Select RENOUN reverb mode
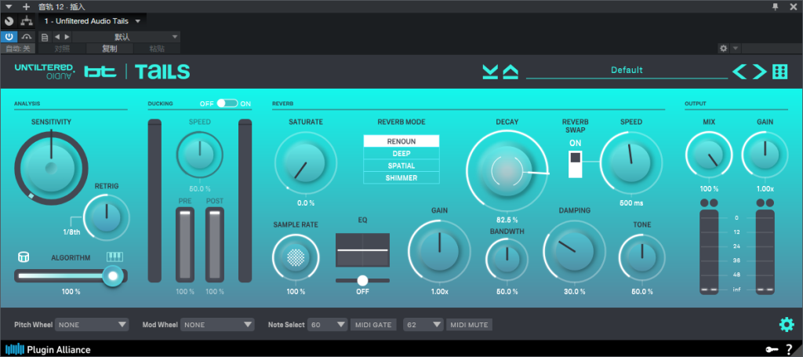This screenshot has width=803, height=357. 401,141
